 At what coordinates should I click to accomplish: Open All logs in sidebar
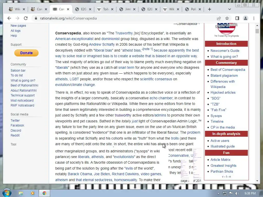click(x=15, y=31)
